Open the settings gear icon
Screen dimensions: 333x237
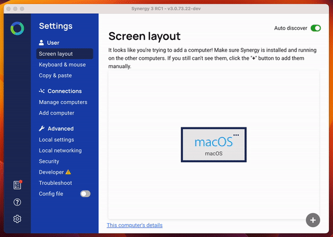tap(17, 219)
